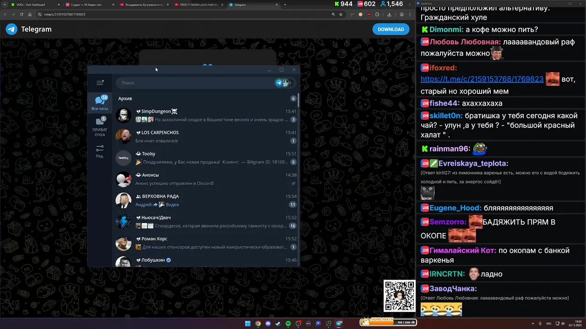Open a new browser tab

click(x=285, y=5)
